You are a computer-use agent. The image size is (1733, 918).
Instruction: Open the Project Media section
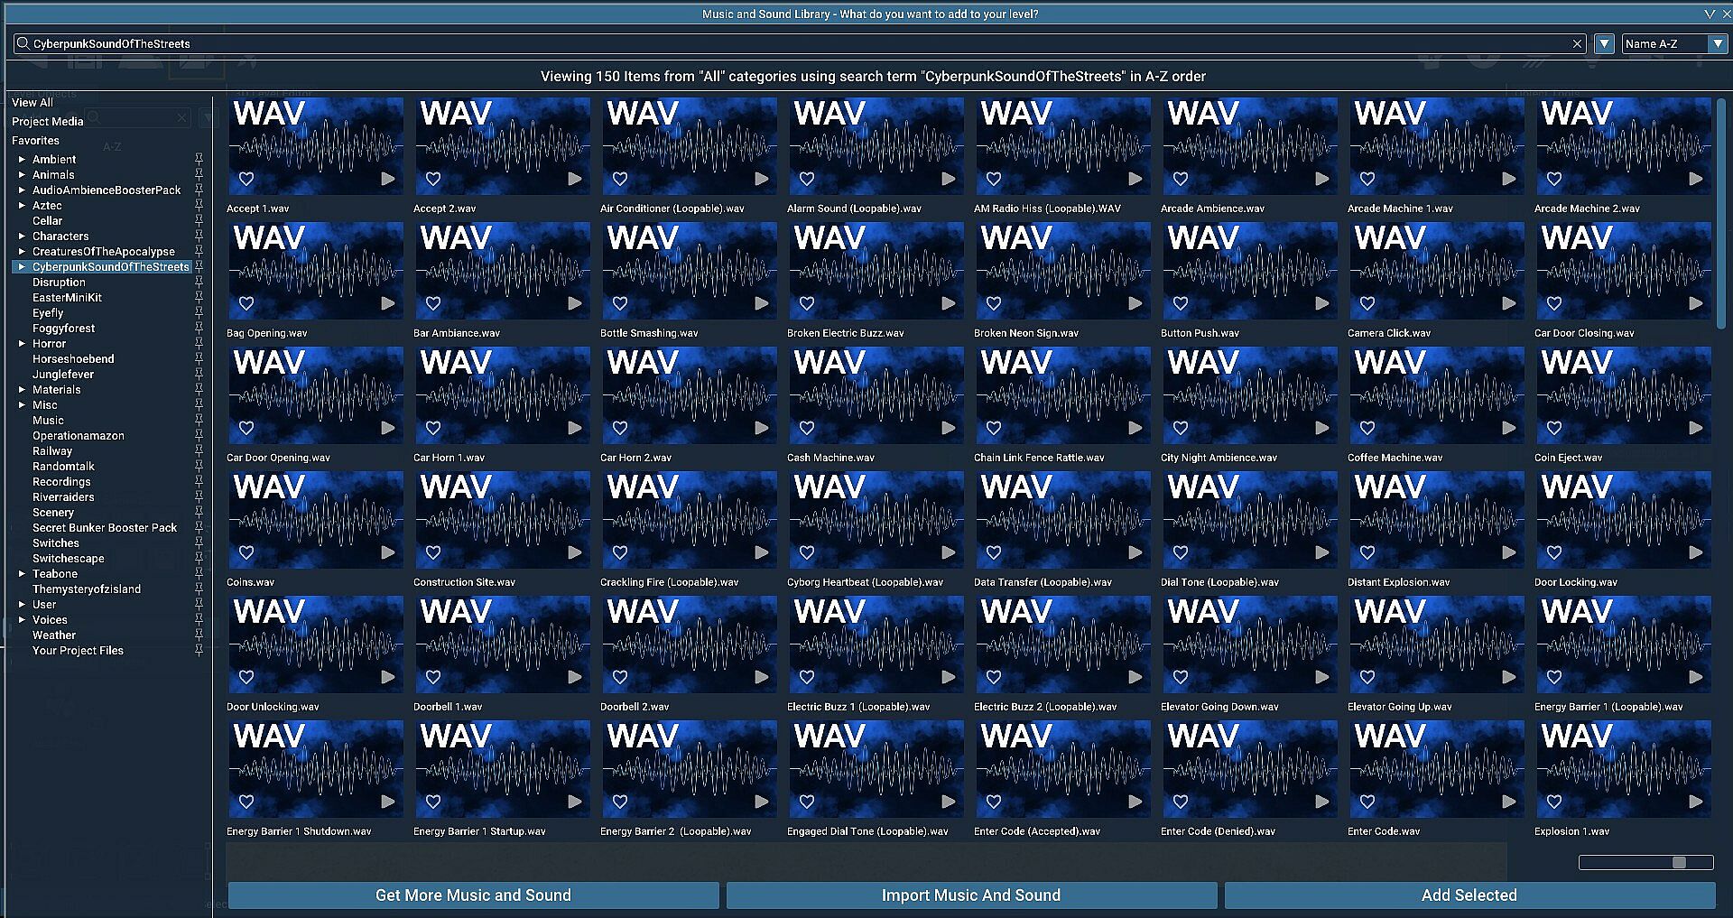(47, 122)
